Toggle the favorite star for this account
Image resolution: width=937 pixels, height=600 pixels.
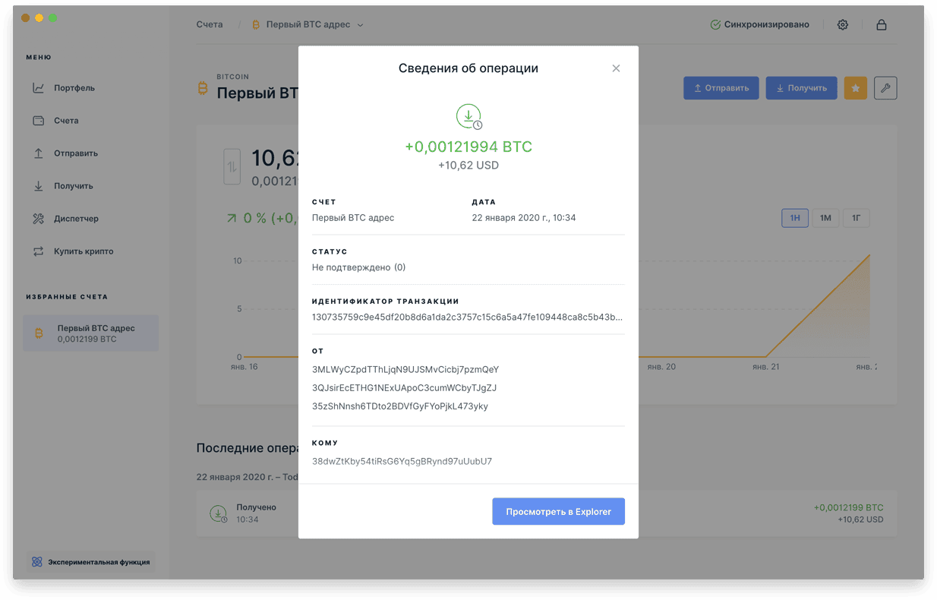[x=856, y=88]
